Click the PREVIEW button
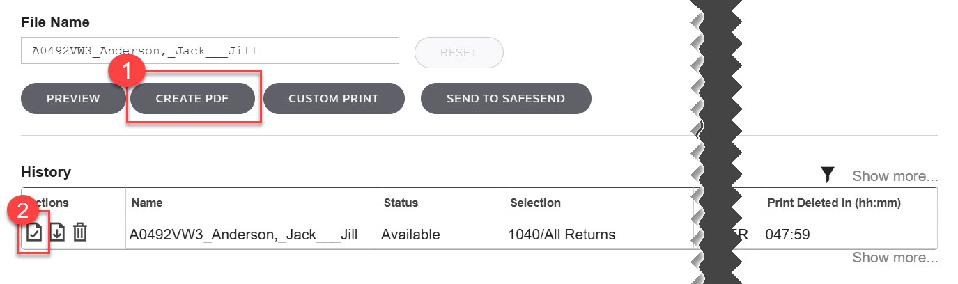The image size is (958, 284). coord(73,99)
